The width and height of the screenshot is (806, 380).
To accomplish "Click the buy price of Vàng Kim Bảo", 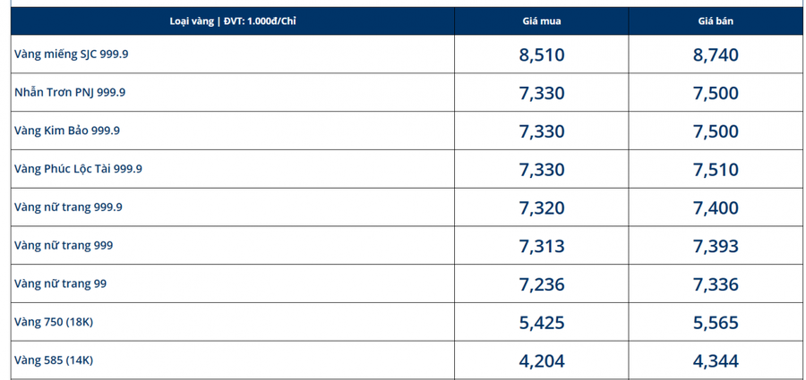I will point(542,131).
